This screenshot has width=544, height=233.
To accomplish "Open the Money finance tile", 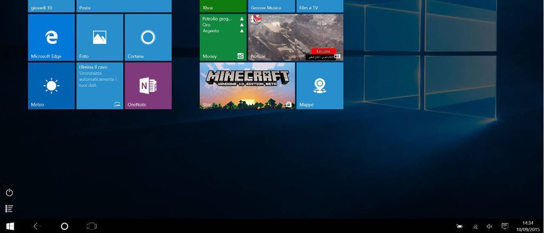I will [223, 37].
